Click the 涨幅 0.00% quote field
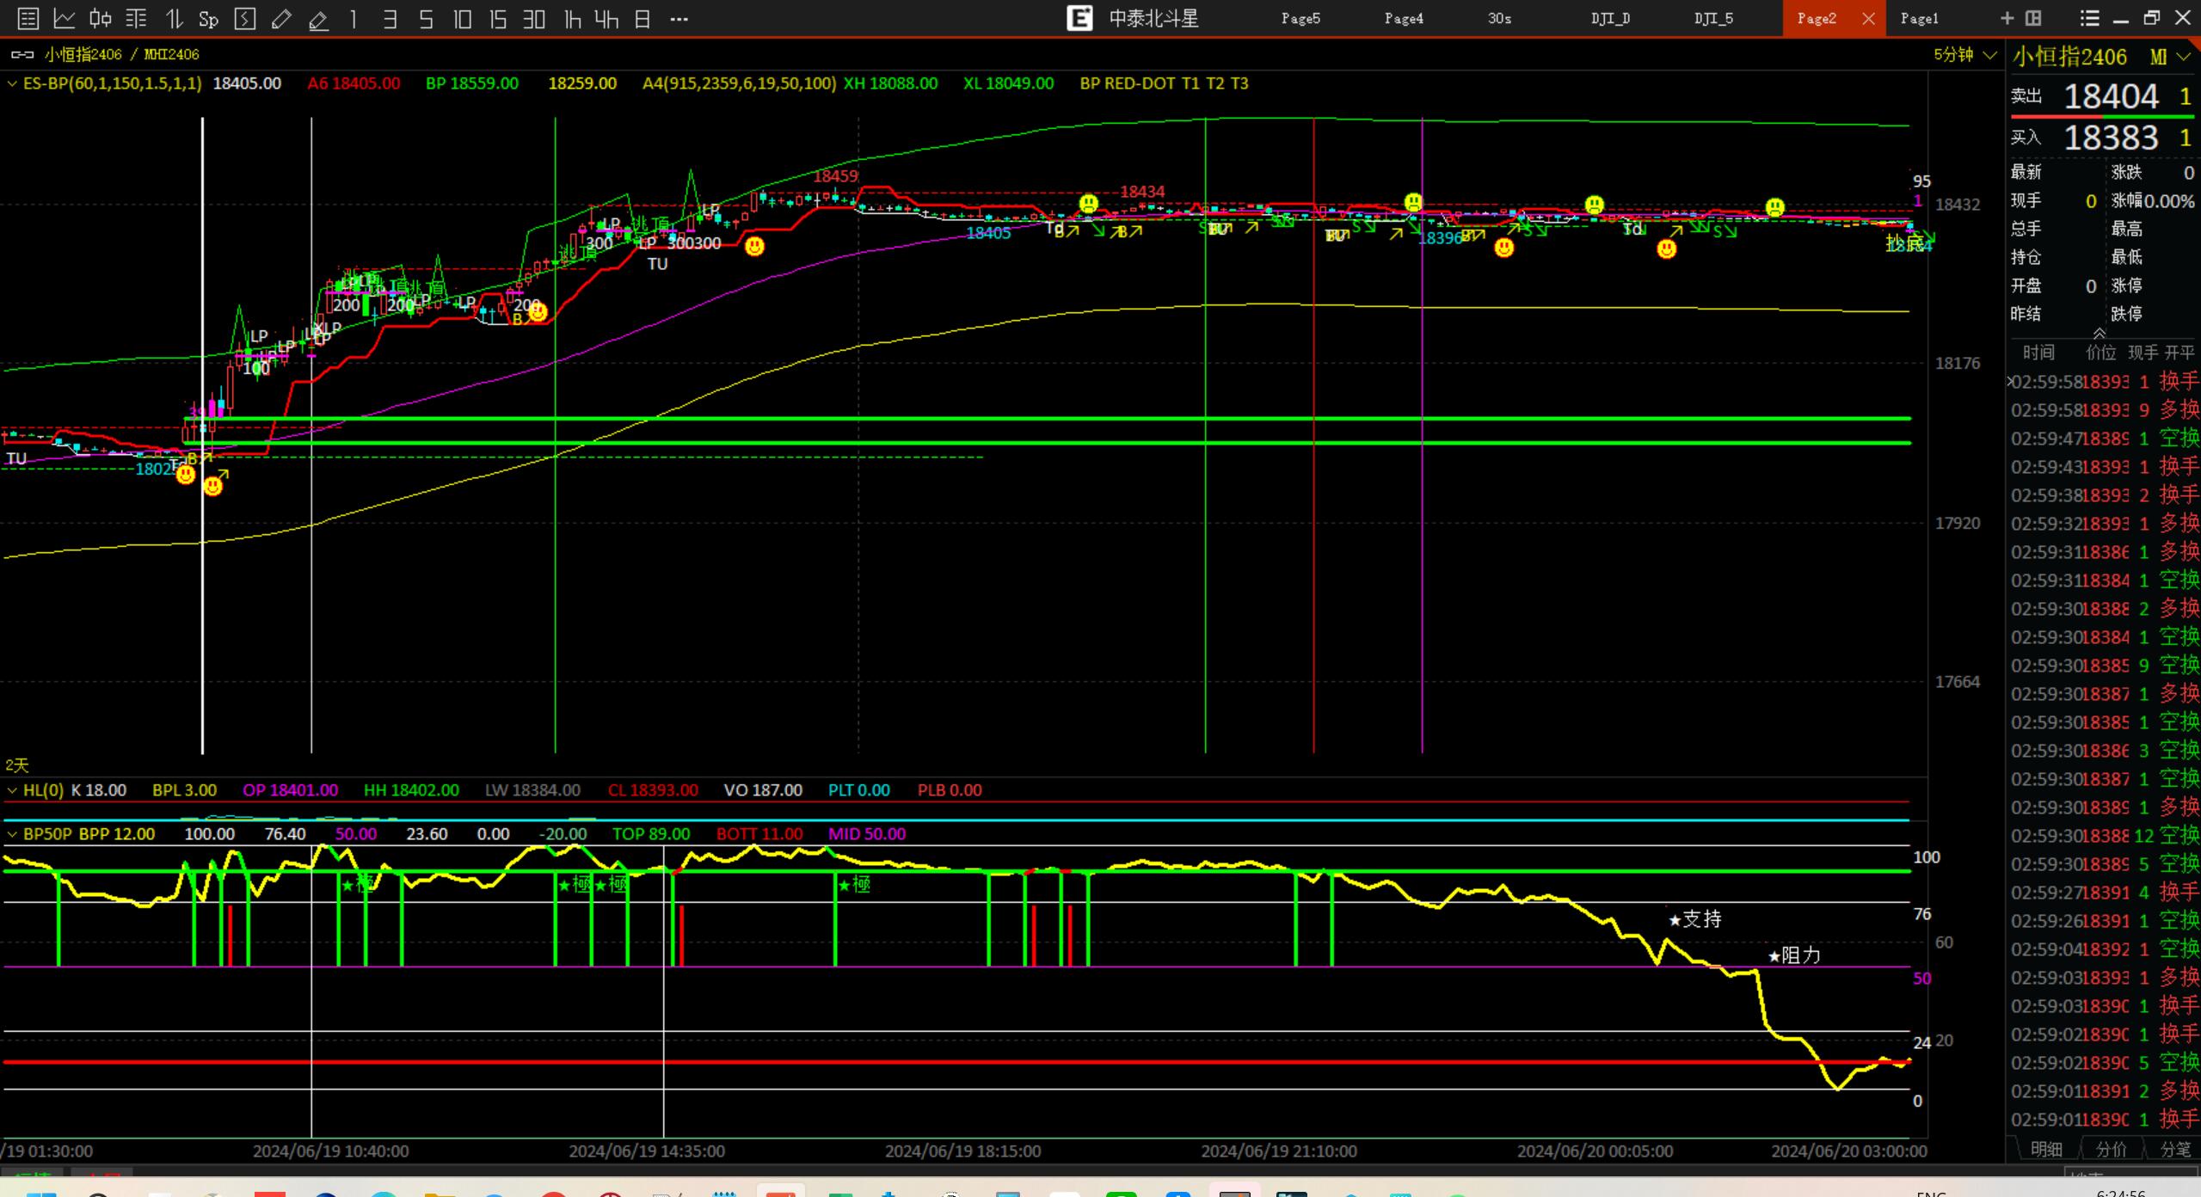The image size is (2201, 1197). [x=2152, y=201]
